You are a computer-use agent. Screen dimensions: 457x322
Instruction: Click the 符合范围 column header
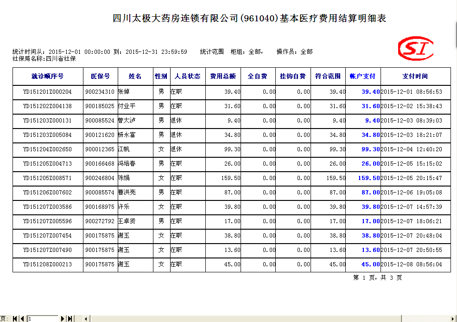[x=328, y=77]
